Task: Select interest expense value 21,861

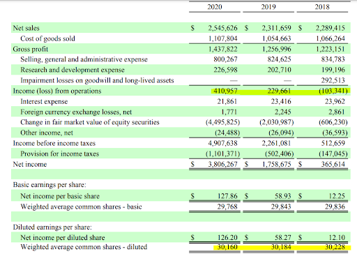Action: [227, 101]
